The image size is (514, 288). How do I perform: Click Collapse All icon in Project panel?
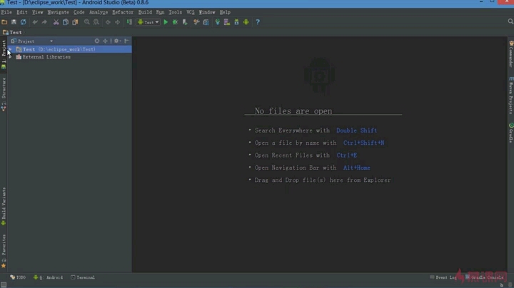tap(105, 41)
